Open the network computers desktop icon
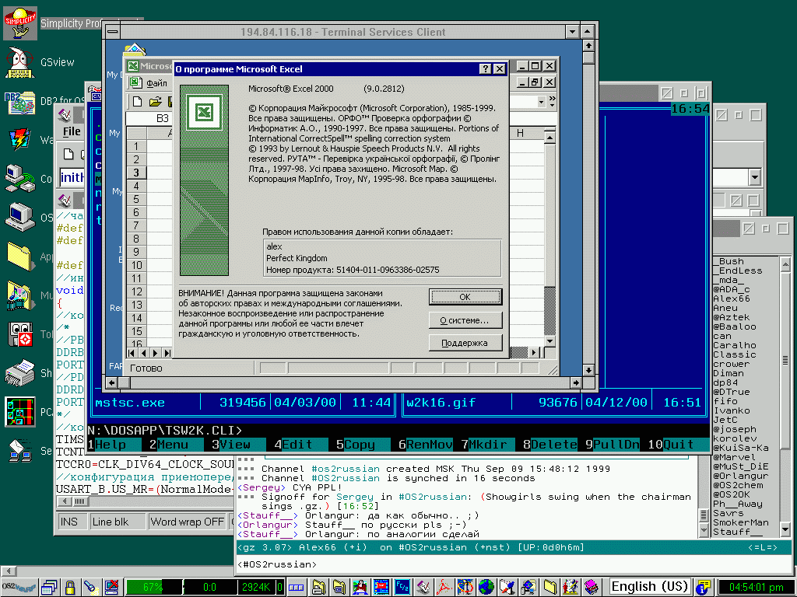The width and height of the screenshot is (797, 597). click(19, 178)
